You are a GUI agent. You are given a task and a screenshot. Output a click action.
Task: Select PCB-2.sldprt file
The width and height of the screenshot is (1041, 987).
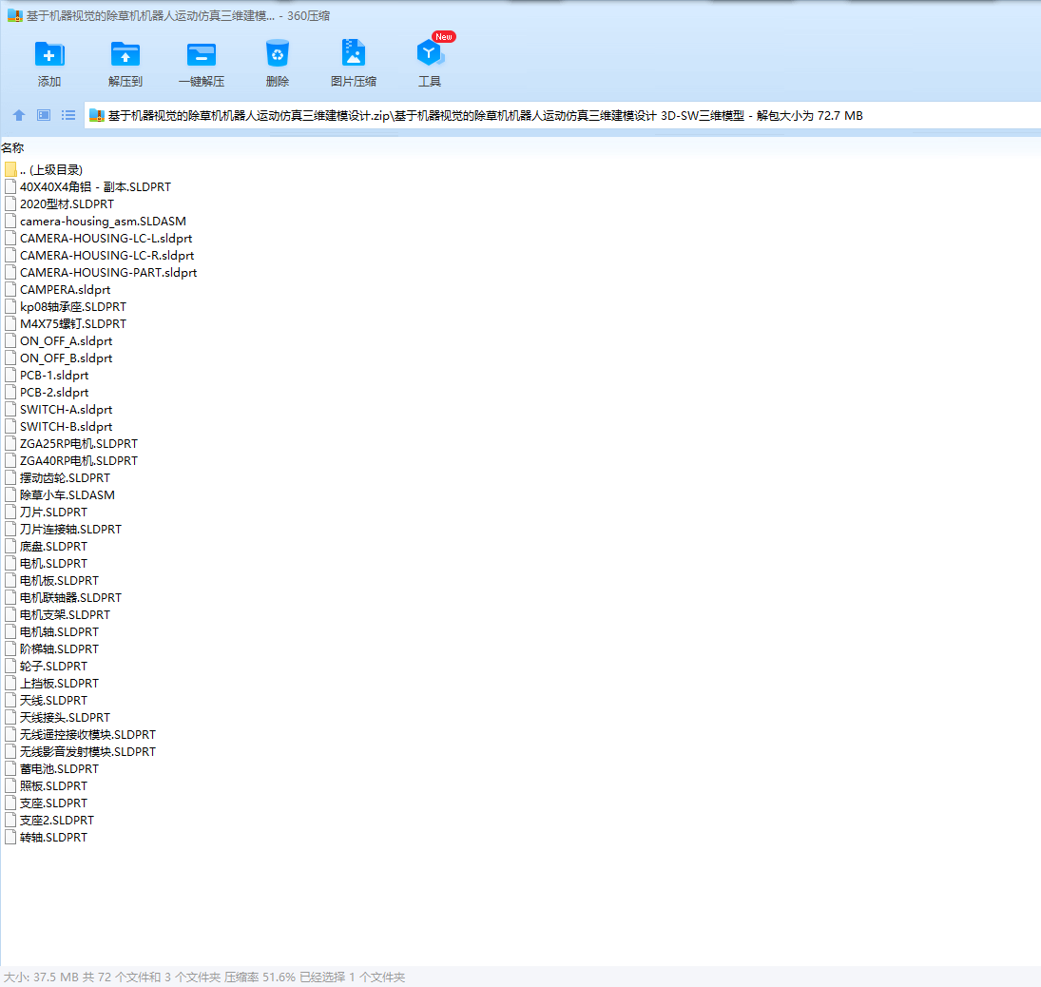click(x=54, y=393)
